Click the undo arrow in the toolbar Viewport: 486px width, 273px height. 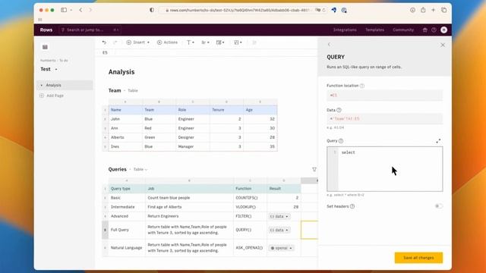tap(104, 42)
